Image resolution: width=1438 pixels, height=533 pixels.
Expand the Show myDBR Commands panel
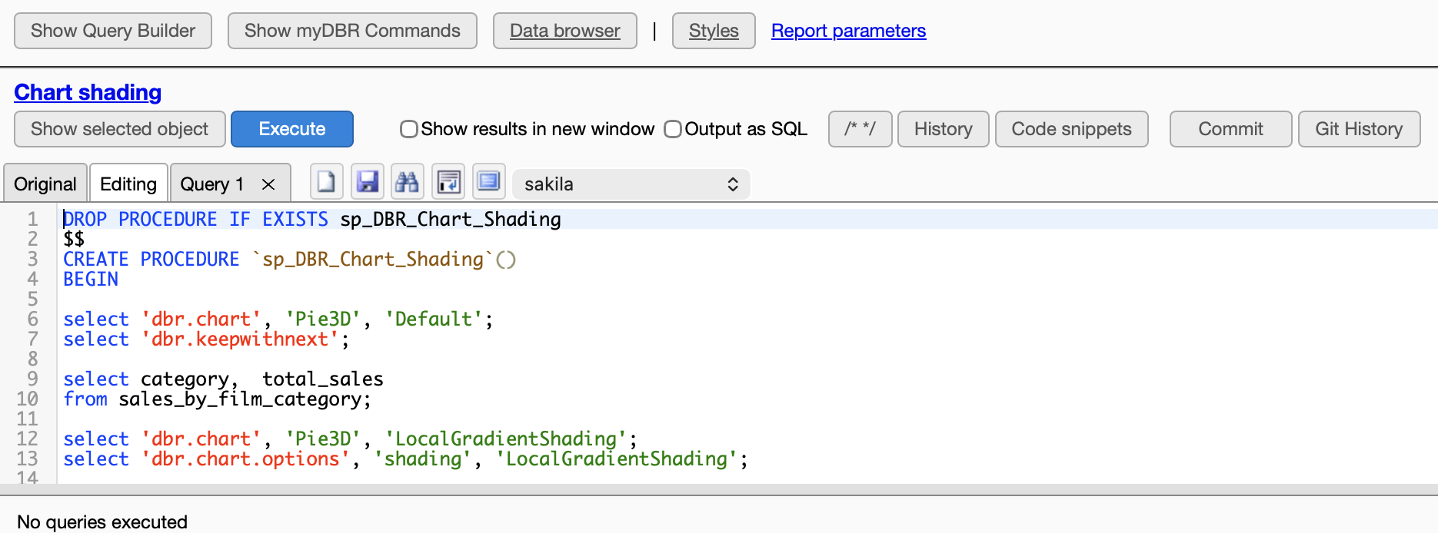click(x=352, y=31)
